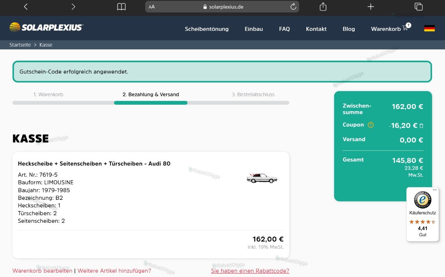Add a new Safari tab

tap(371, 7)
